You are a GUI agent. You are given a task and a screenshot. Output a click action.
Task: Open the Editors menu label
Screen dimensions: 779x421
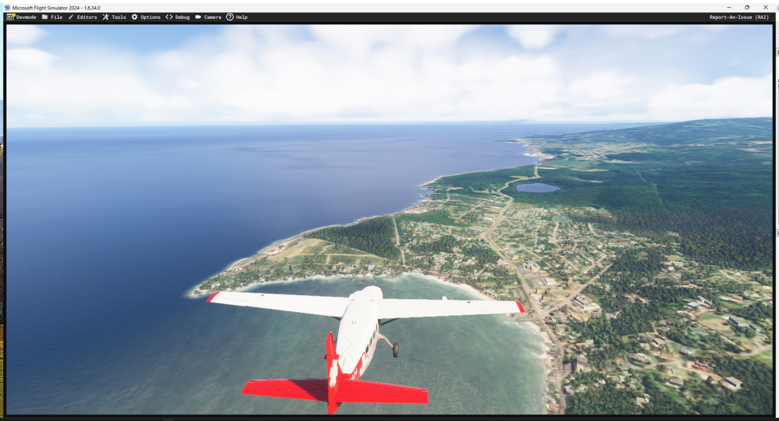click(x=87, y=17)
